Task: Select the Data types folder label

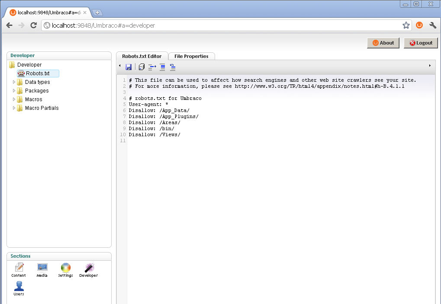Action: (37, 82)
